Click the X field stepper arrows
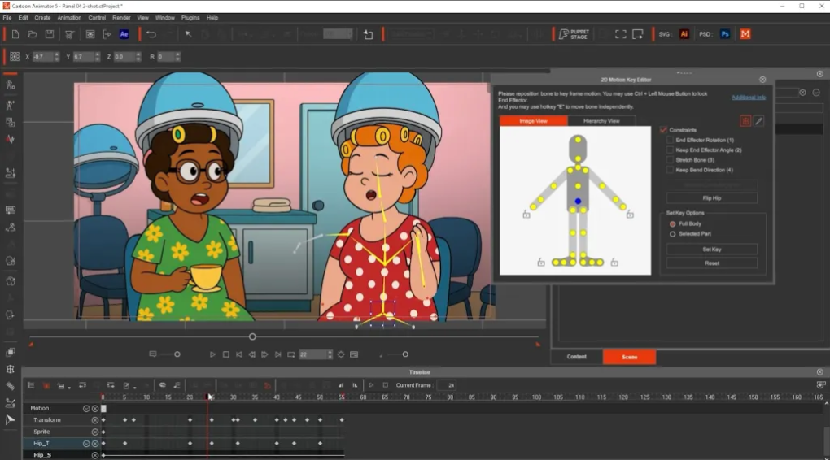 coord(57,57)
